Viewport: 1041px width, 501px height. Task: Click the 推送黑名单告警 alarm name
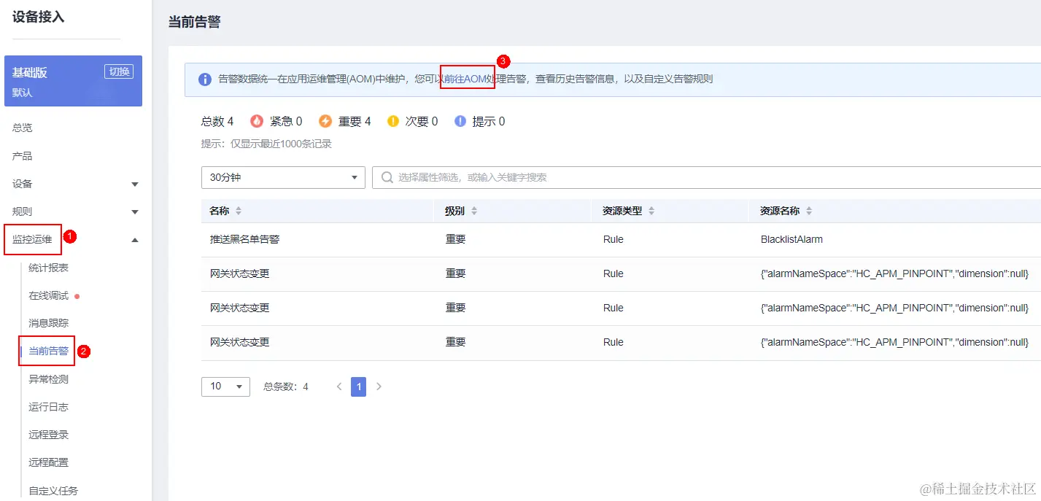tap(244, 239)
